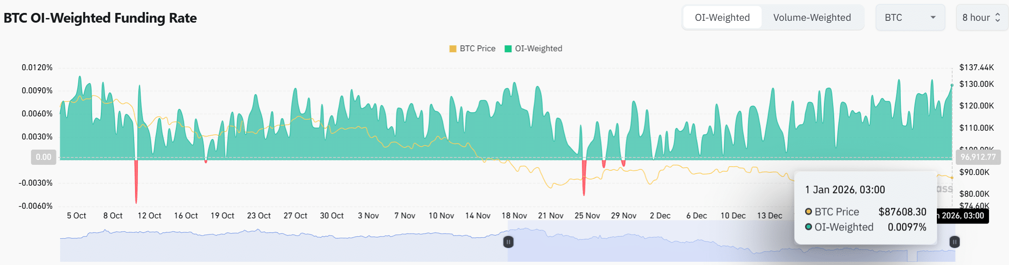Viewport: 1009px width, 265px height.
Task: Click the right range slider handle
Action: click(954, 242)
